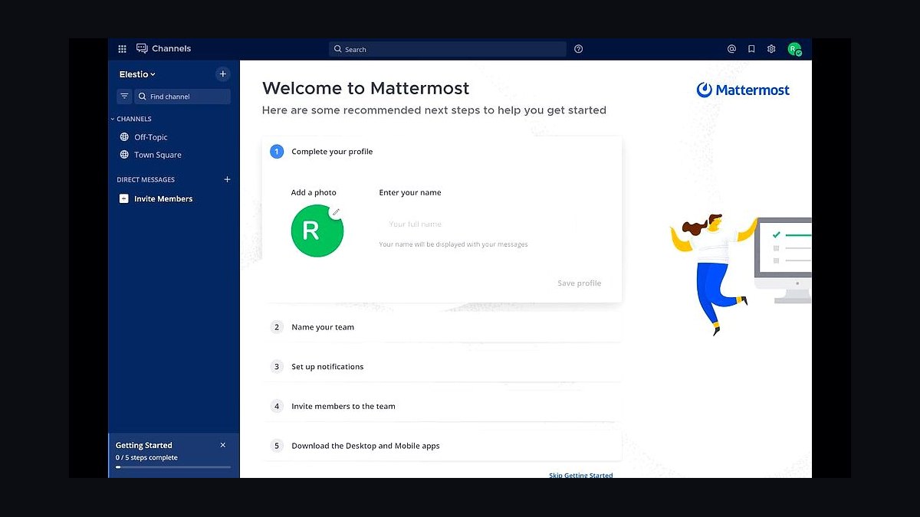Image resolution: width=920 pixels, height=517 pixels.
Task: Open recent mentions @ icon
Action: (x=731, y=49)
